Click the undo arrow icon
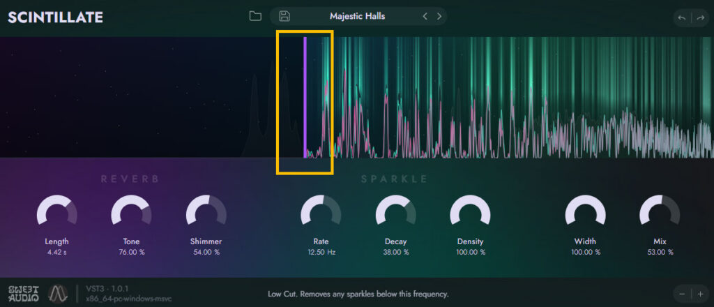This screenshot has height=307, width=714. pos(682,17)
